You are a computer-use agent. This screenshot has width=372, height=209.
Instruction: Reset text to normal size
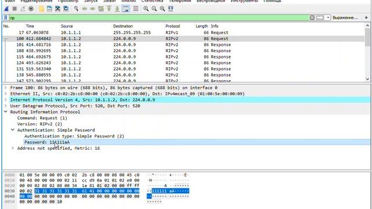click(x=162, y=9)
